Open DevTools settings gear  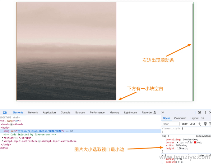tap(199, 112)
